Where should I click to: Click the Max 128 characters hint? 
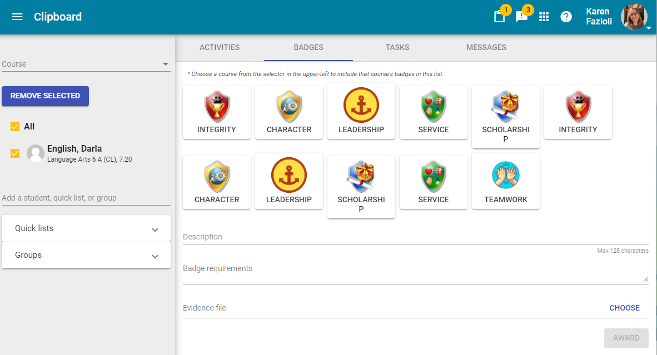coord(623,251)
